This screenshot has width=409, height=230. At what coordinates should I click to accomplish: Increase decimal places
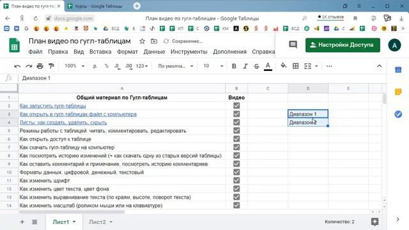[x=128, y=66]
